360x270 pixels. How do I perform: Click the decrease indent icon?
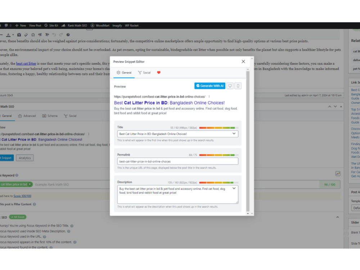40,35
